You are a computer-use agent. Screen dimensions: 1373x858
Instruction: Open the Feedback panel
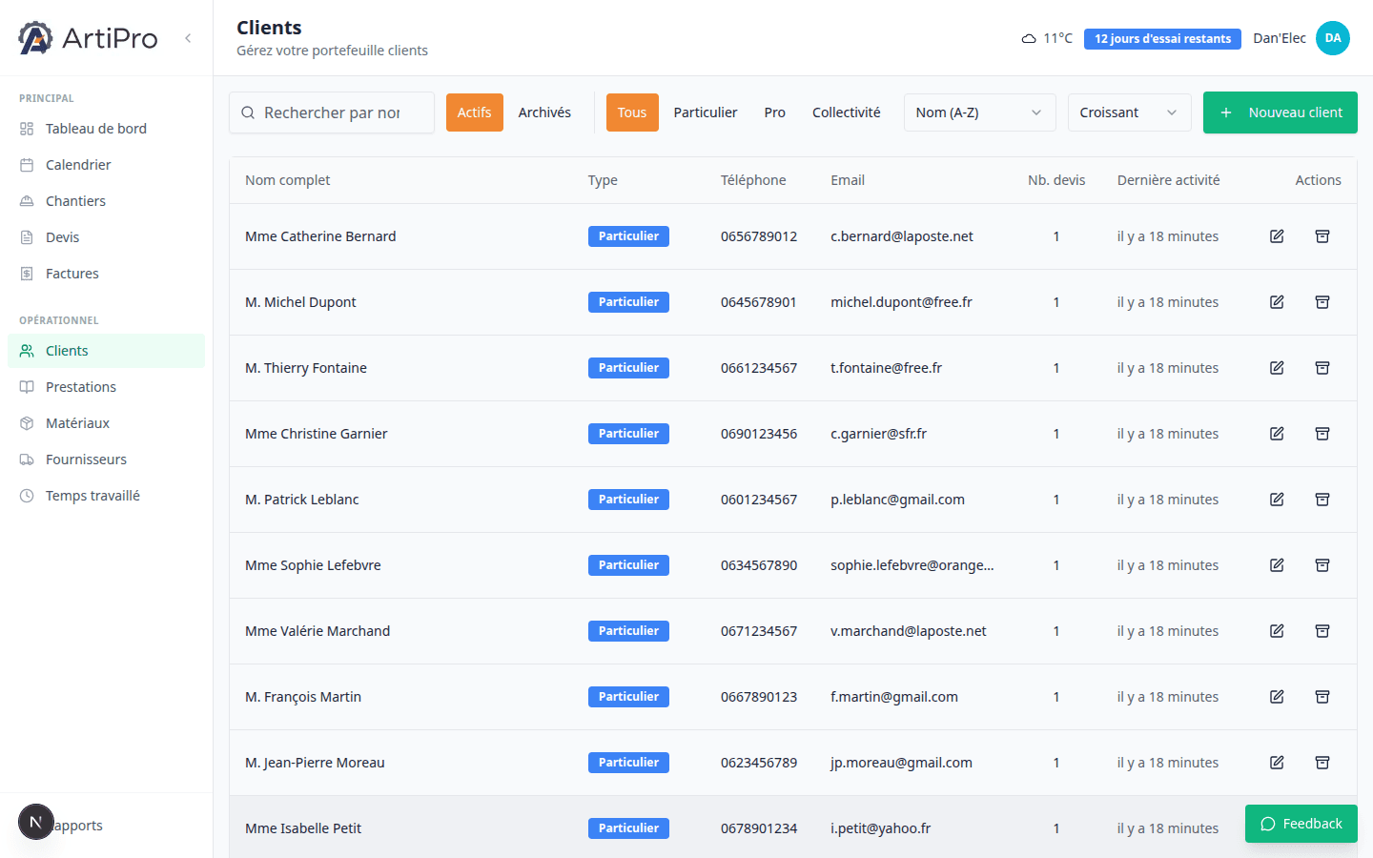tap(1301, 823)
